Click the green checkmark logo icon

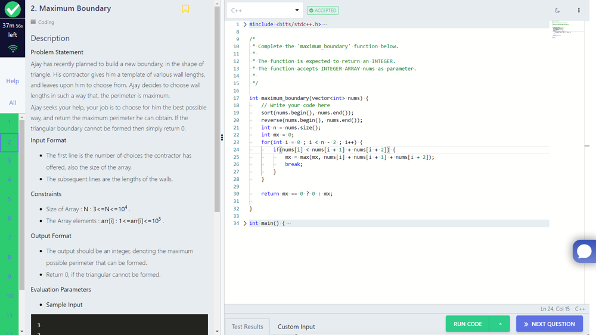13,9
